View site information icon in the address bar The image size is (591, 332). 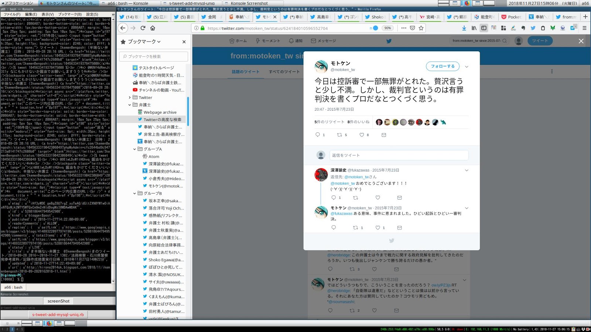(197, 28)
